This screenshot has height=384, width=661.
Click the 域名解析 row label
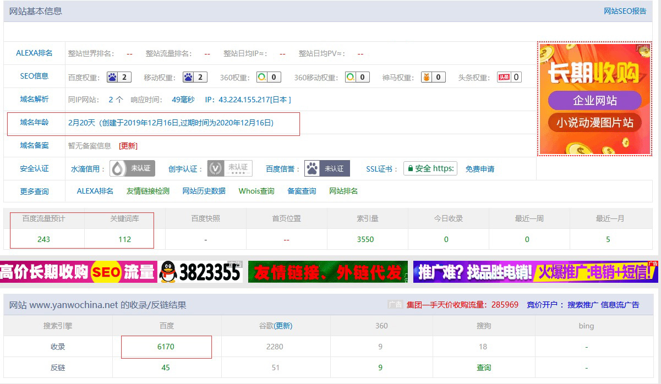tap(34, 99)
